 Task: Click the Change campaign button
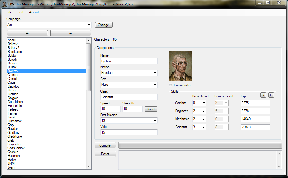(x=104, y=25)
